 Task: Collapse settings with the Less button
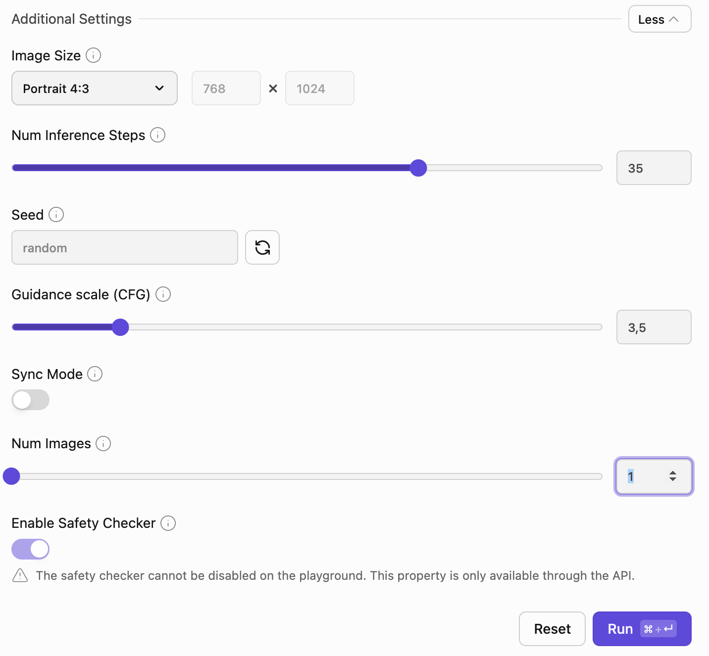coord(659,19)
